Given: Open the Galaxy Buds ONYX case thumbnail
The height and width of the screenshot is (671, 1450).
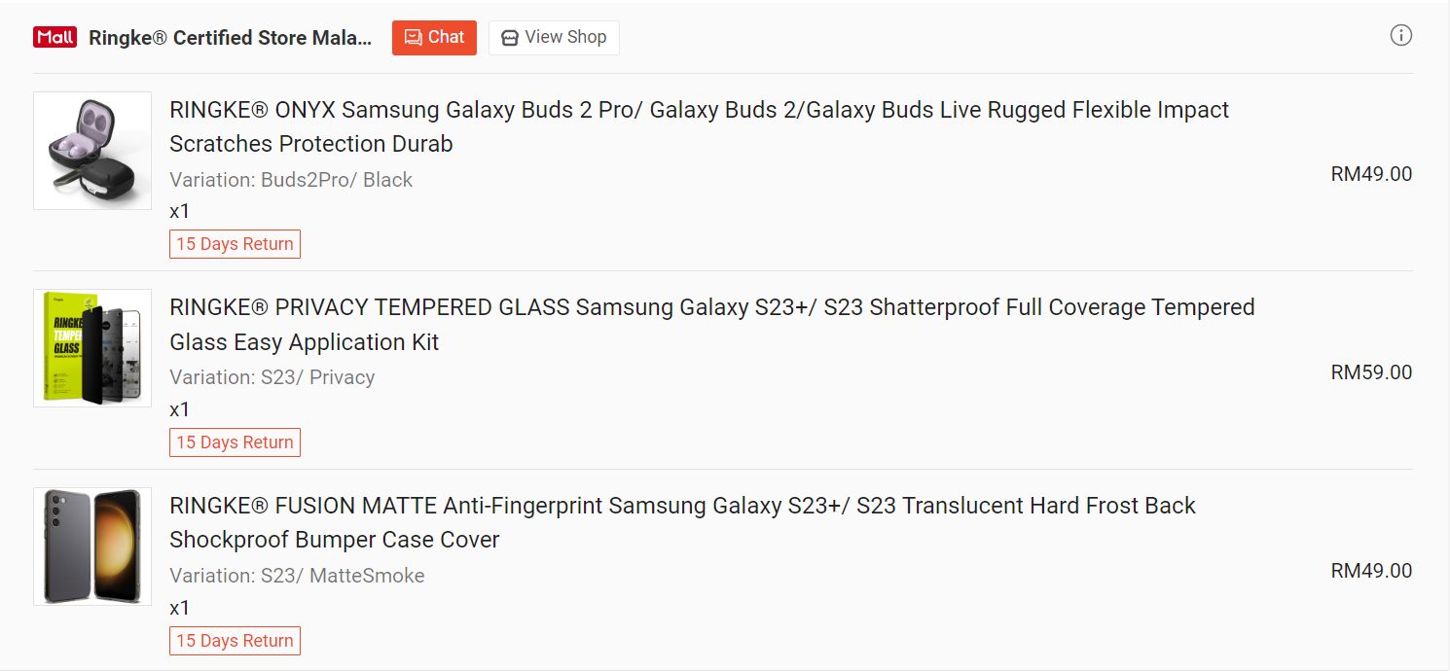Looking at the screenshot, I should (92, 151).
